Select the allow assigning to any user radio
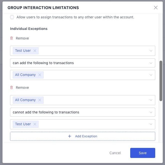Viewport: 165px width, 165px height. point(12,17)
